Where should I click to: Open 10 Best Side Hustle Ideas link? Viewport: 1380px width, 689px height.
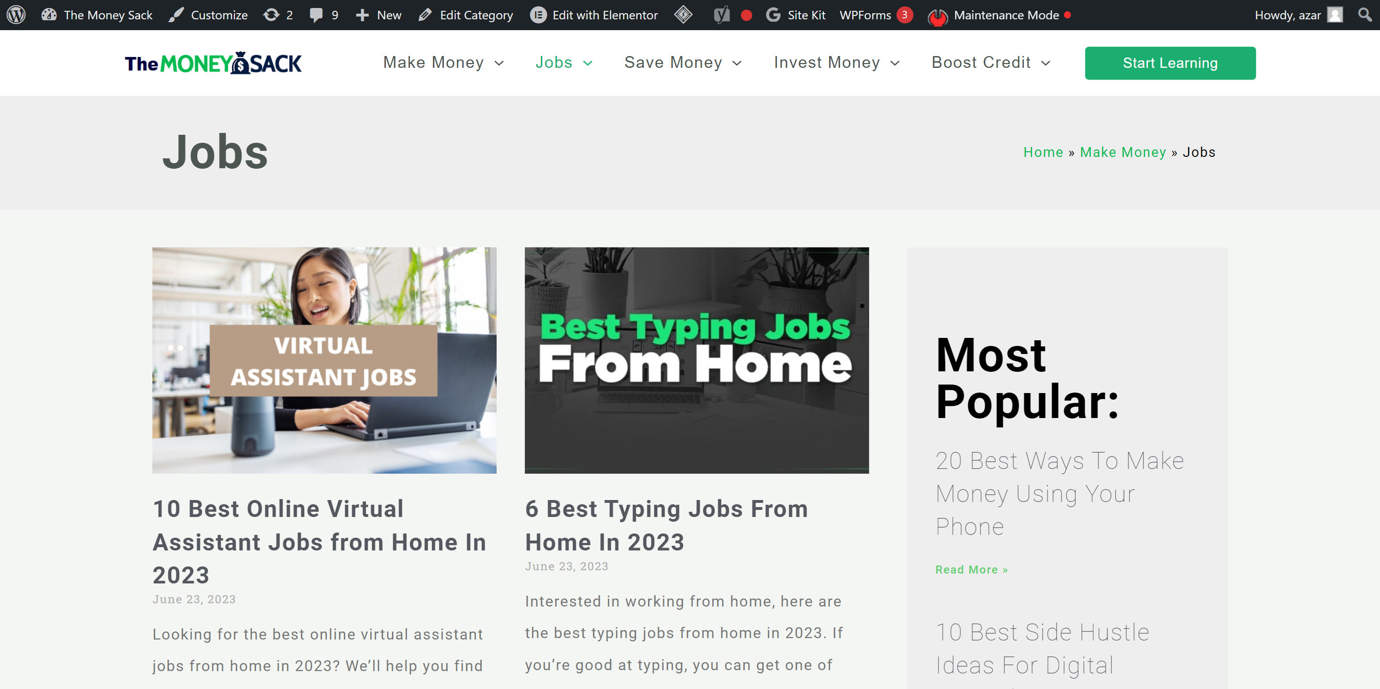(1042, 648)
